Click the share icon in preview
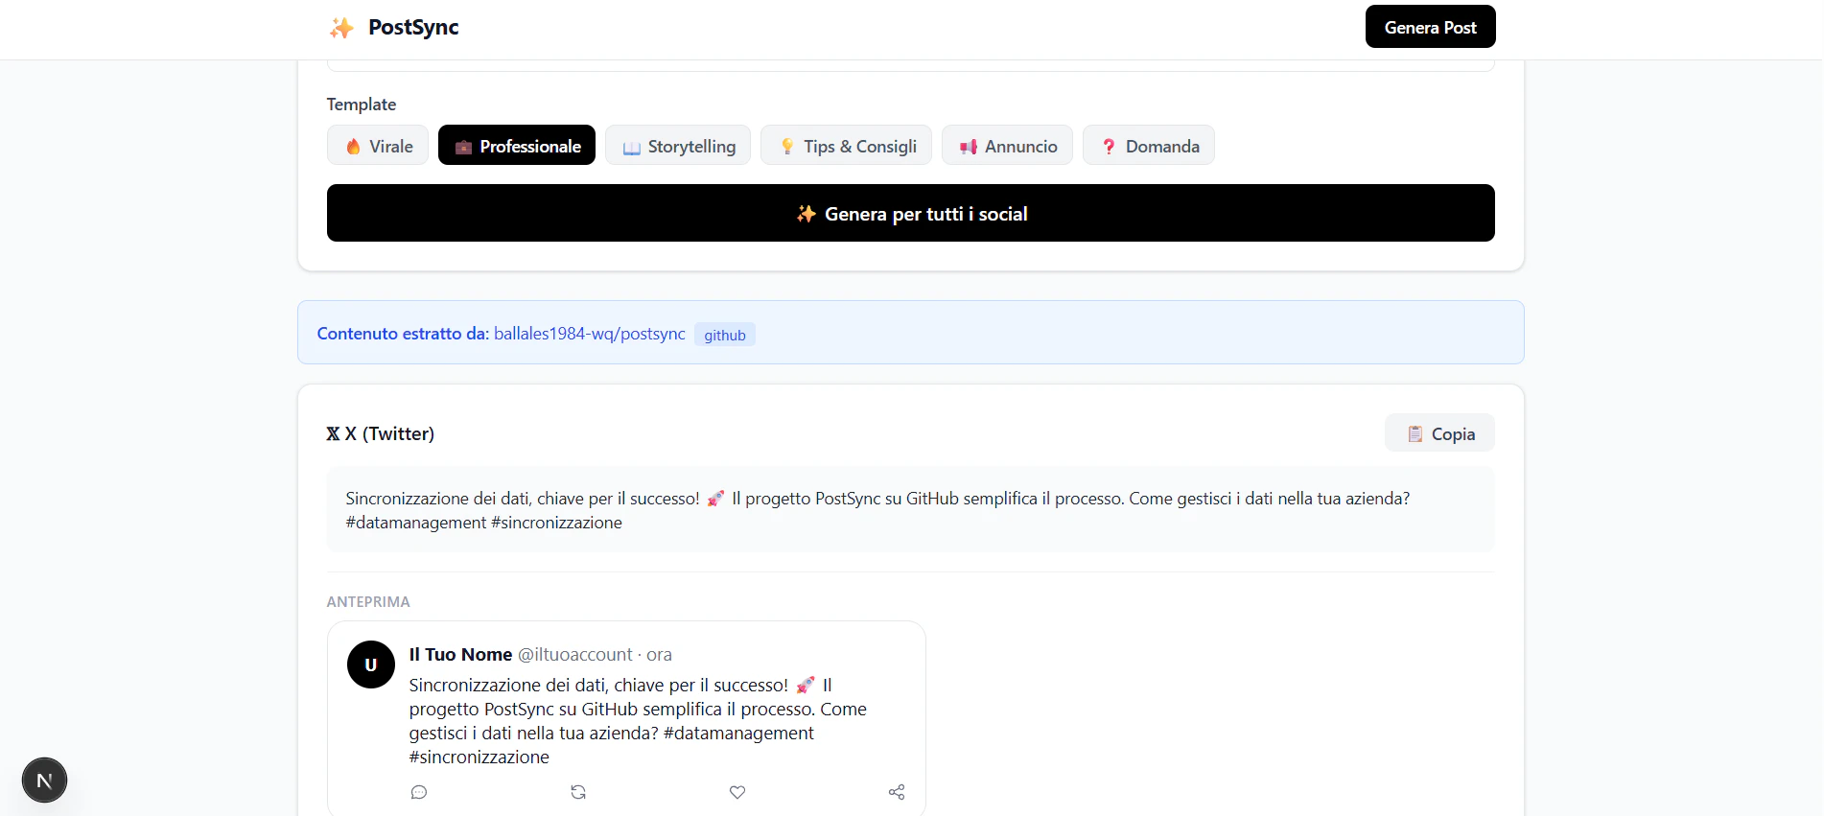Viewport: 1824px width, 816px height. coord(897,792)
